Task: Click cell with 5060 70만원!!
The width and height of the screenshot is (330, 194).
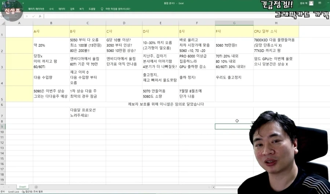Action: 234,45
